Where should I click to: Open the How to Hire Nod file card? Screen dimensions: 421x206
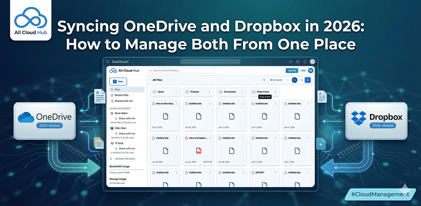(x=165, y=115)
